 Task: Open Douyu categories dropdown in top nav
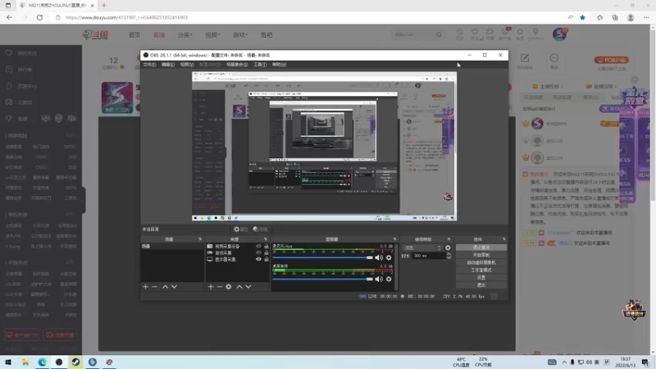[185, 34]
